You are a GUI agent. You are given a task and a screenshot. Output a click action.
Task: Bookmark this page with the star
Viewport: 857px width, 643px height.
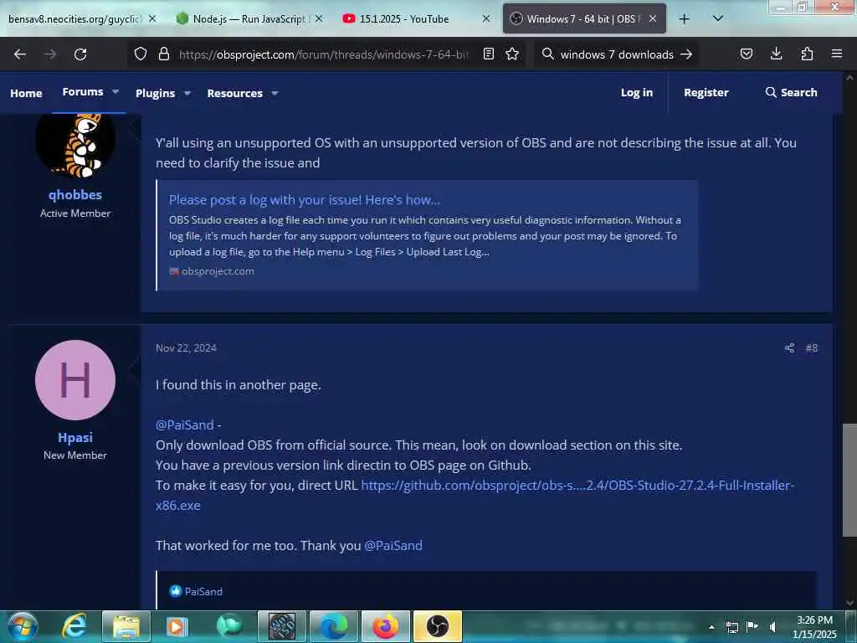click(512, 54)
